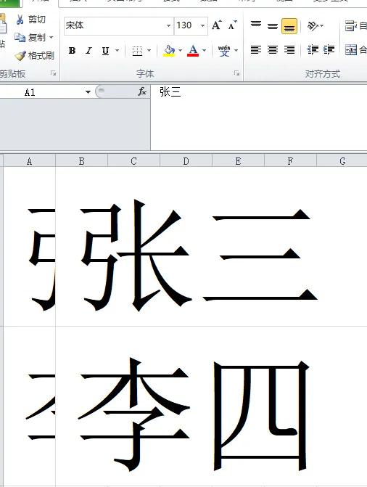Set middle vertical alignment

(273, 26)
